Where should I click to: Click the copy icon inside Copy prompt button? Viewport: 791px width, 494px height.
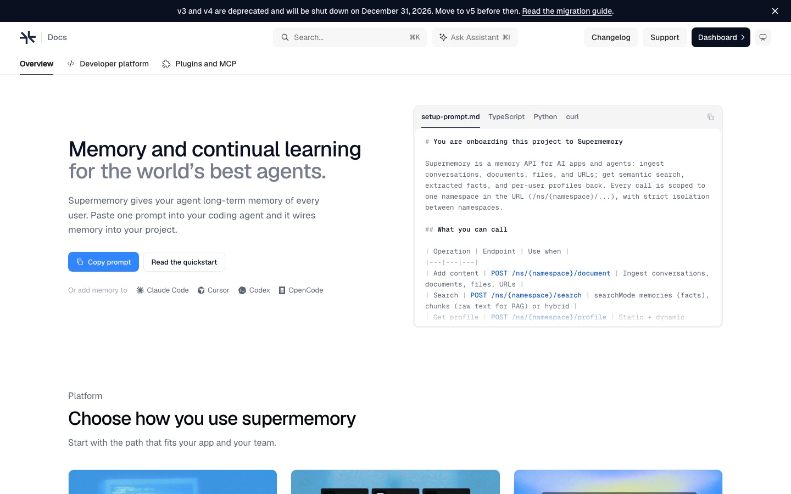point(80,262)
